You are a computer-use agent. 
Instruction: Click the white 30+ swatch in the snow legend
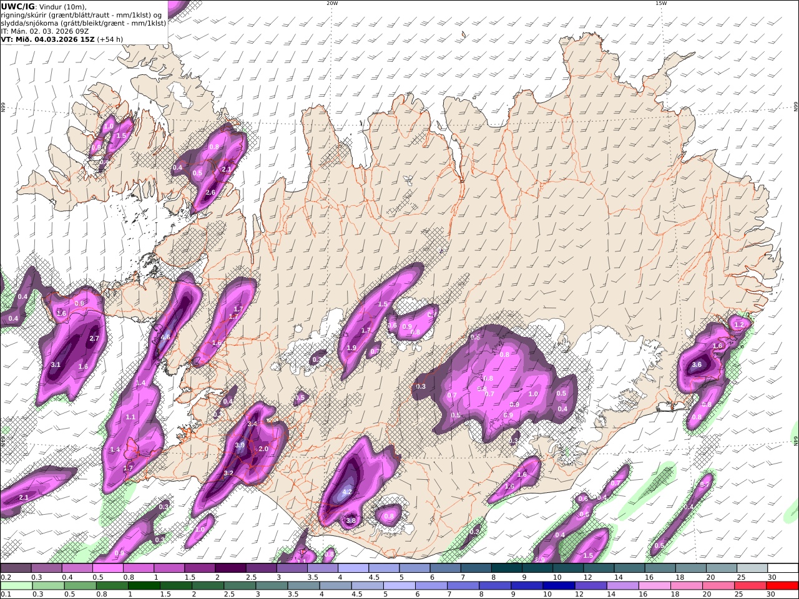(x=783, y=568)
